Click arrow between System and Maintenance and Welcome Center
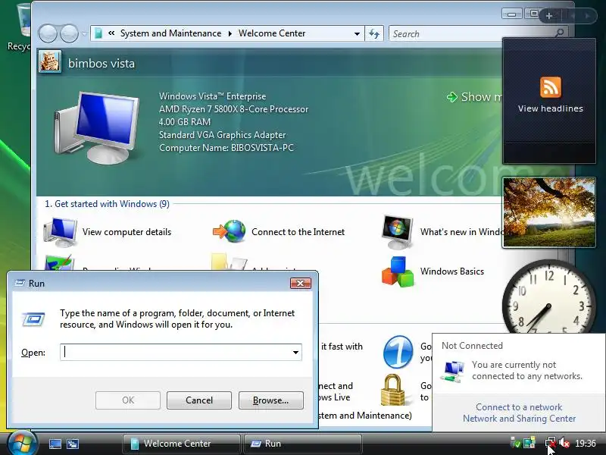The image size is (606, 455). 230,33
